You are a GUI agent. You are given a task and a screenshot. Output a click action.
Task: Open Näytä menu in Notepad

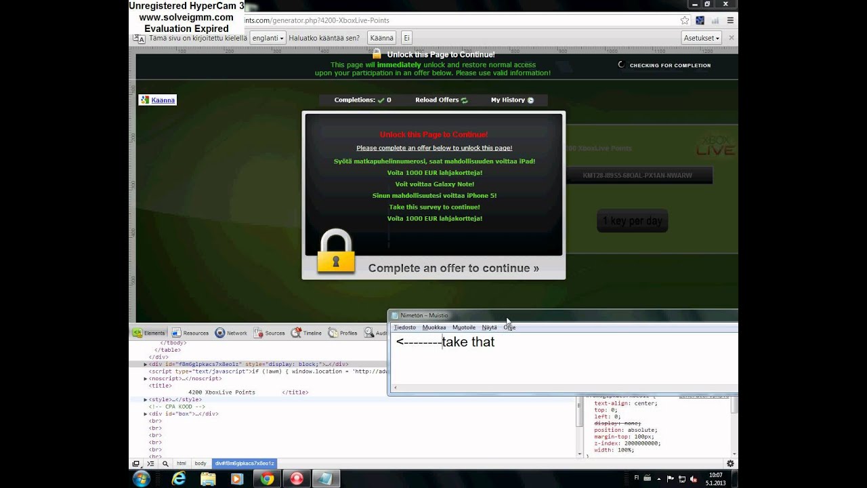[489, 327]
